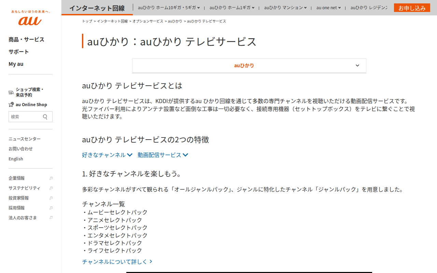
Task: Click the search magnifier icon
Action: coord(45,117)
